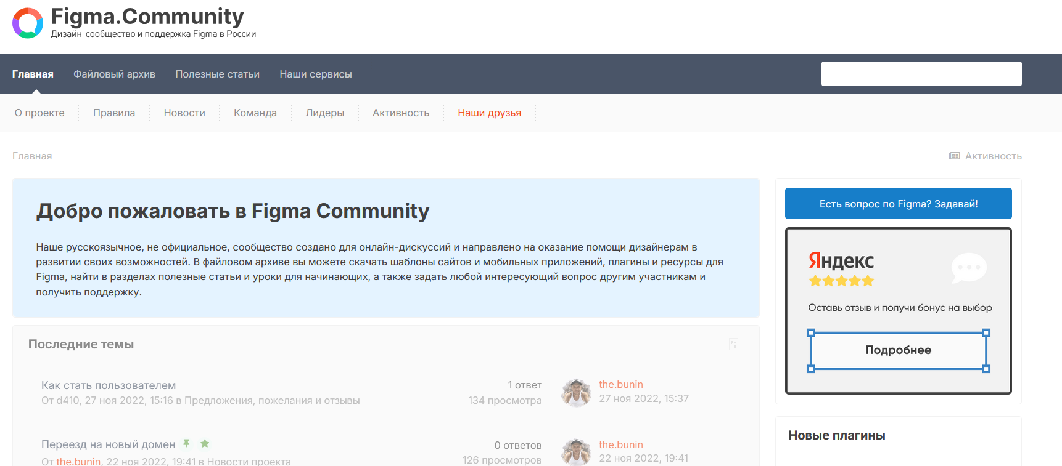This screenshot has width=1062, height=466.
Task: Open the Файловый архив menu
Action: 114,74
